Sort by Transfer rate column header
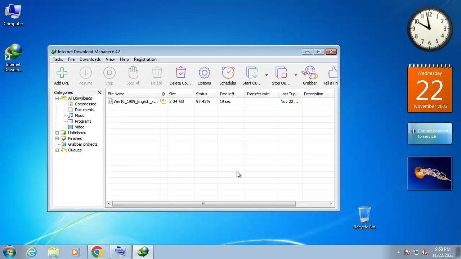 (262, 94)
